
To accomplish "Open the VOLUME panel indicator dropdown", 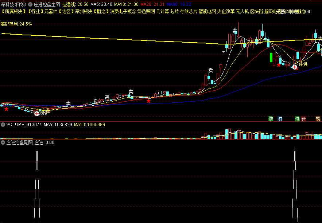I will point(3,125).
